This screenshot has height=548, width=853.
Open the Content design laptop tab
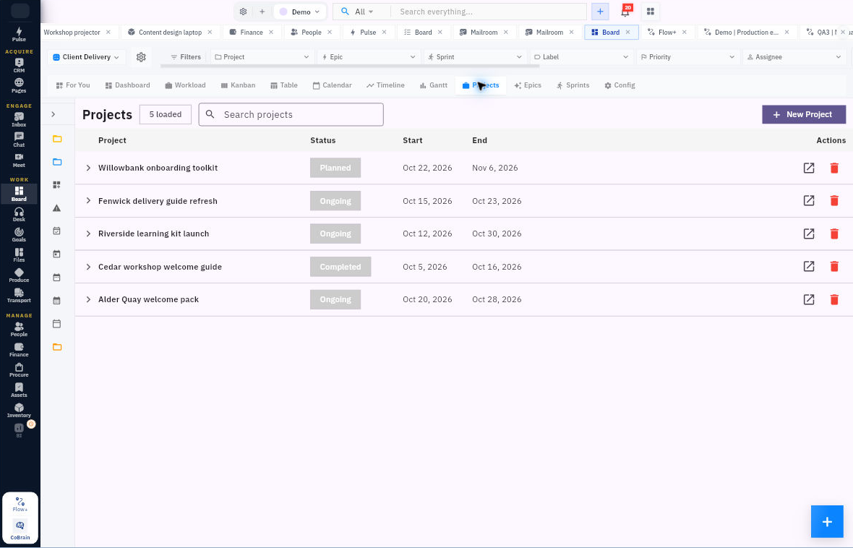pos(170,32)
